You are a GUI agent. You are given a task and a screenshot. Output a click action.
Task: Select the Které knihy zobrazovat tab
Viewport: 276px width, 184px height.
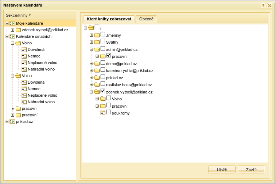pos(109,19)
